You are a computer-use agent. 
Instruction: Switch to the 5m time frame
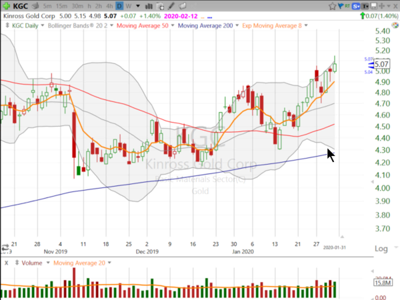click(x=47, y=6)
